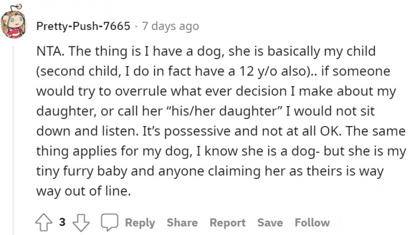Click the dot separator beside the username
Screen dimensions: 410x235
click(x=136, y=26)
